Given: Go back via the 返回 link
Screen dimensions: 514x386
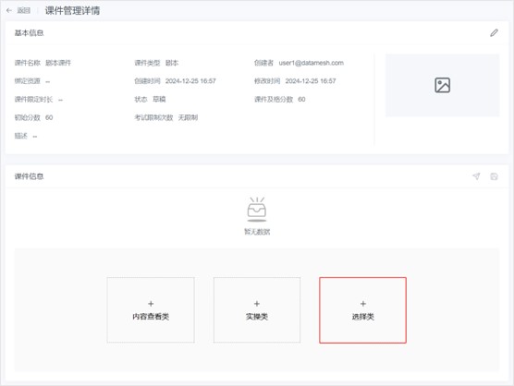Looking at the screenshot, I should (x=24, y=11).
